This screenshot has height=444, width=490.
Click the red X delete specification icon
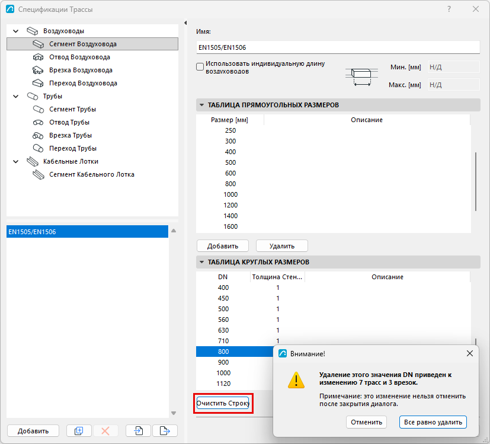105,431
